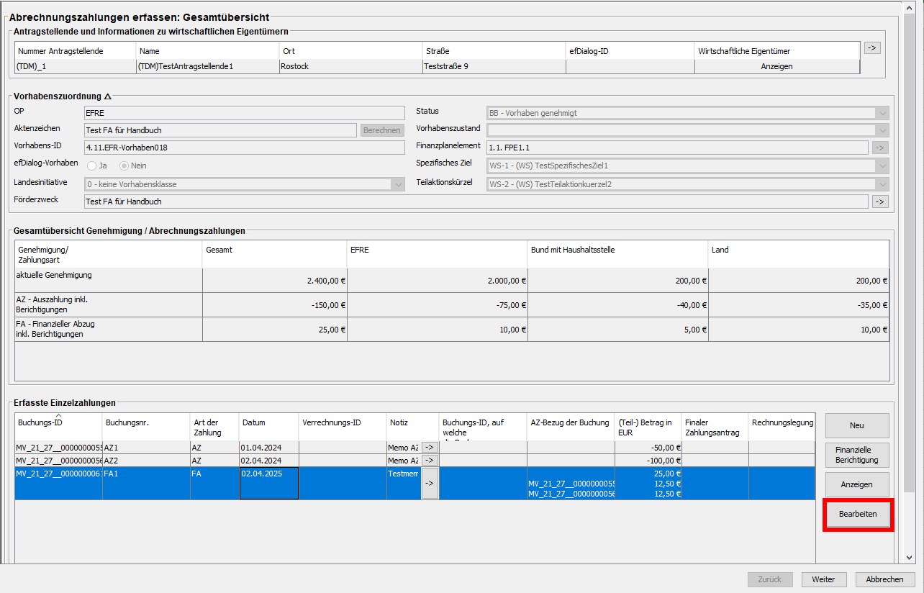Open the Spezifisches Ziel dropdown
Viewport: 924px width, 593px height.
[x=882, y=166]
